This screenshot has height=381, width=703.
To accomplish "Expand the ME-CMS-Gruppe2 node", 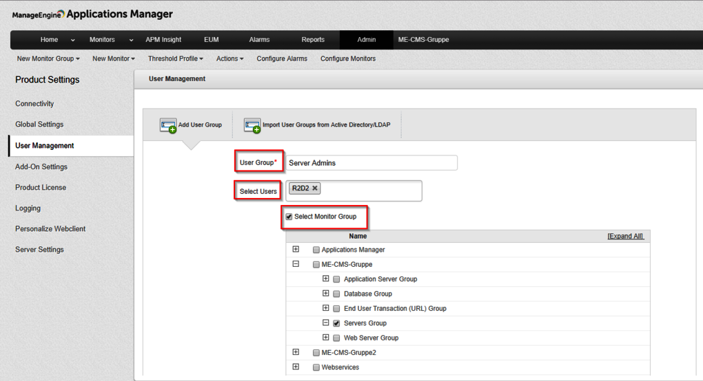I will [x=296, y=352].
